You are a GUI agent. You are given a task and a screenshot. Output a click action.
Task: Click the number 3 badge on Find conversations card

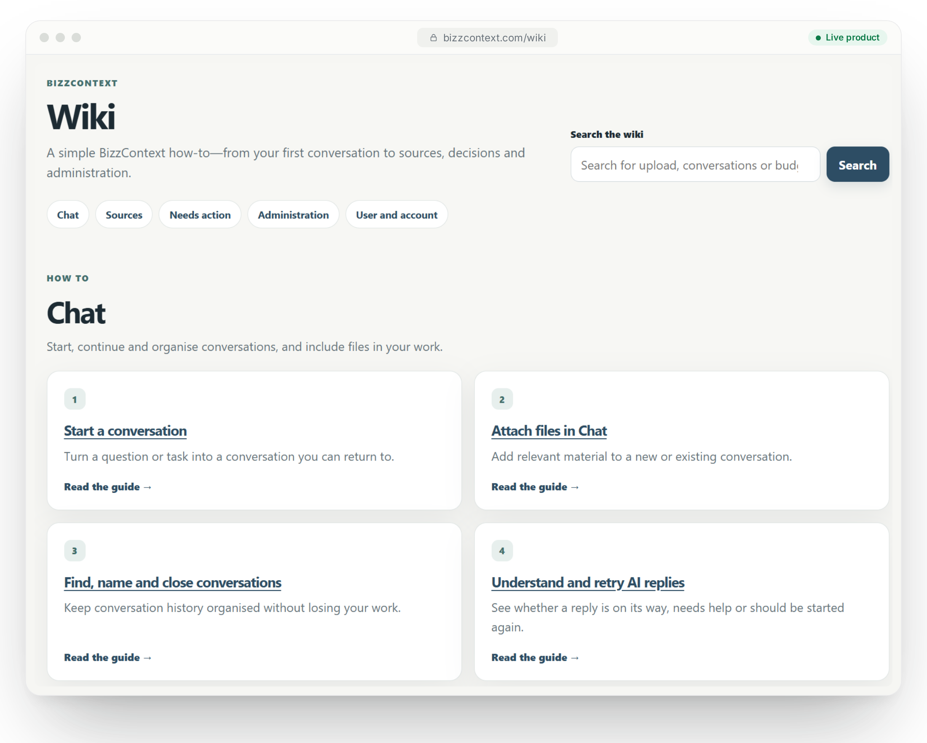click(x=75, y=551)
